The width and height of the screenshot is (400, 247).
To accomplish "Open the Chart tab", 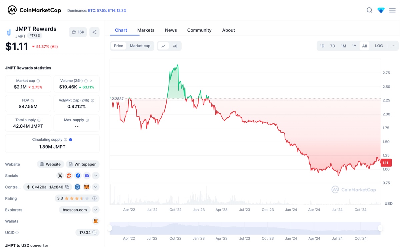I will [x=121, y=30].
